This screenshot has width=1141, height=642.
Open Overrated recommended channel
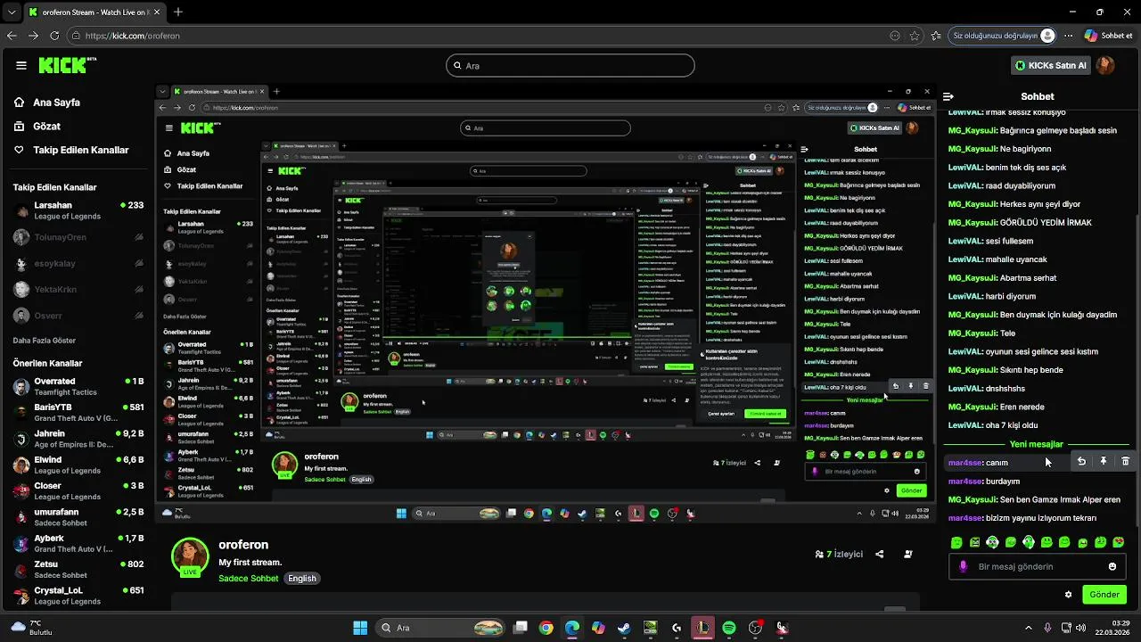pyautogui.click(x=78, y=386)
